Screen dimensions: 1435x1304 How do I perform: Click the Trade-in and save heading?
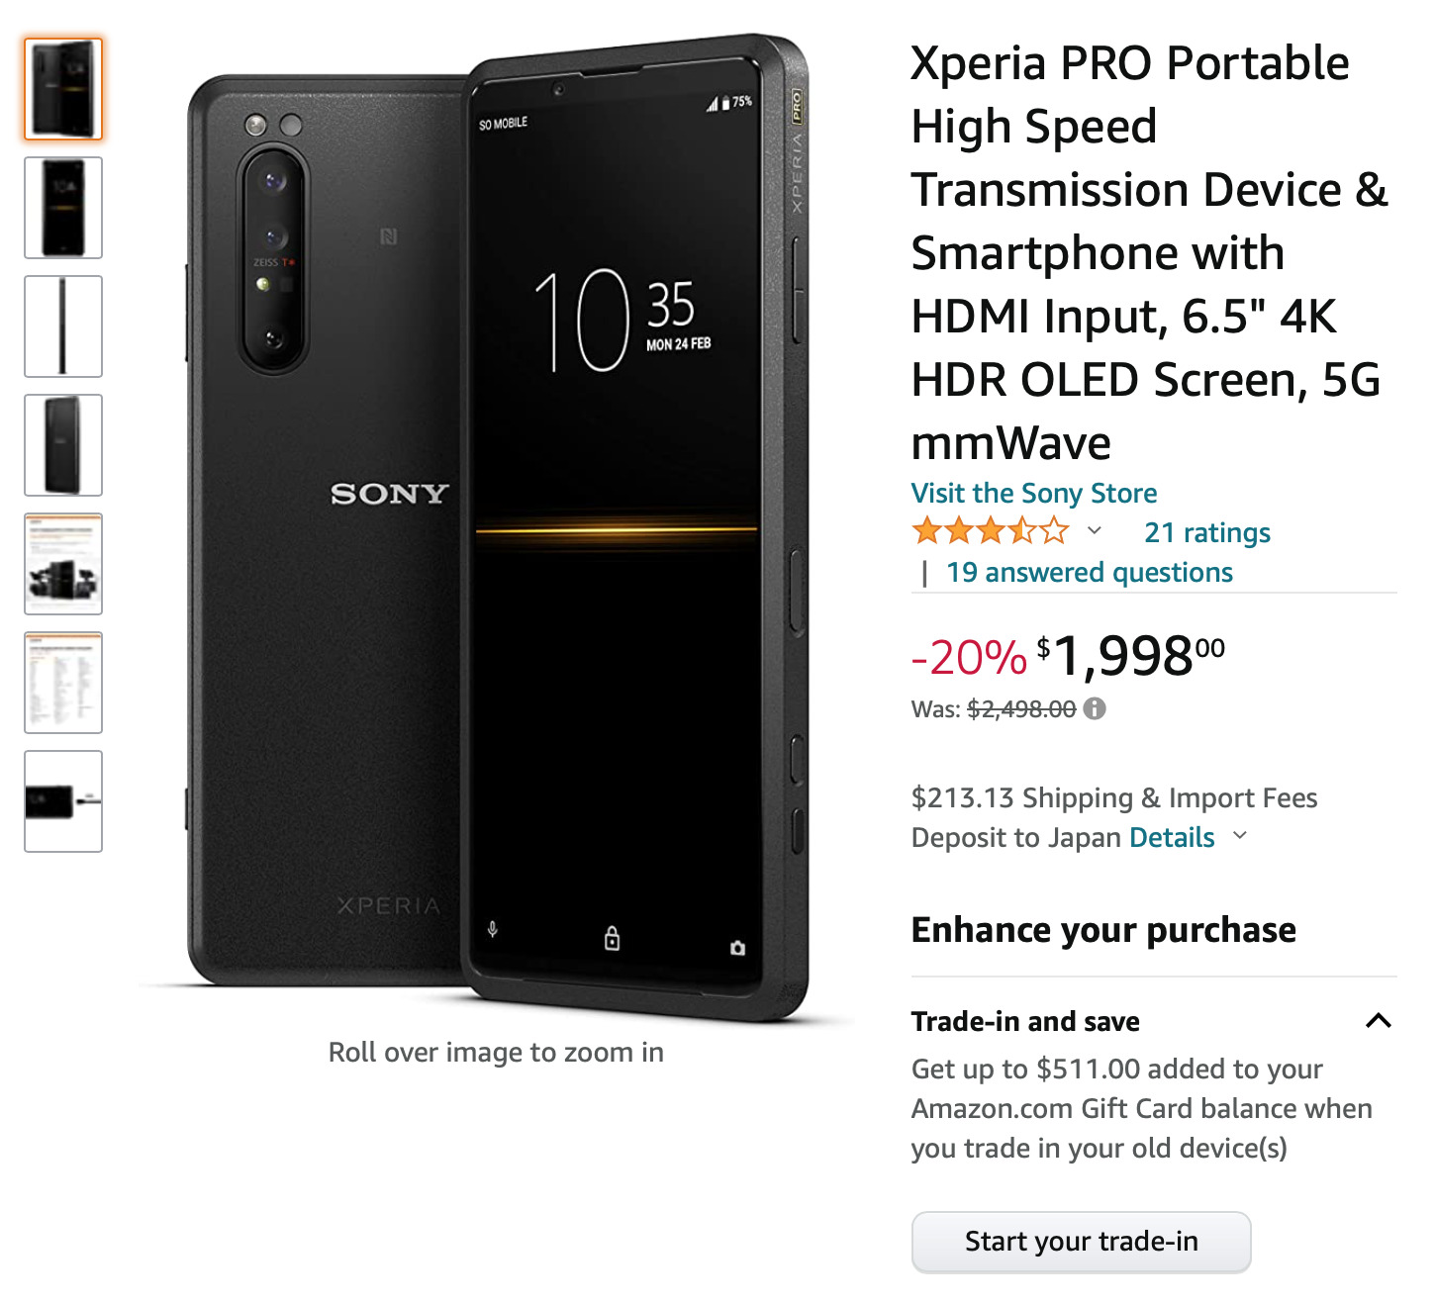click(1025, 1021)
